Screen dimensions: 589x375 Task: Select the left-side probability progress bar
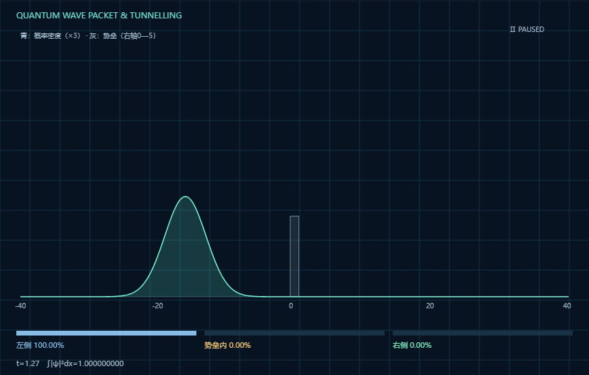coord(106,333)
